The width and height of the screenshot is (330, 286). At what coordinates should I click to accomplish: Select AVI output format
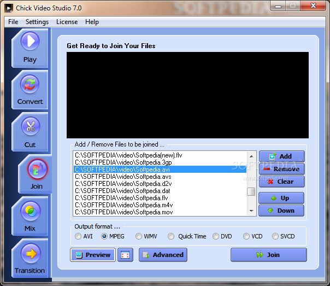84,236
